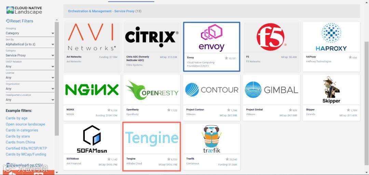Click the star icon on Project Gimbal card

point(291,110)
